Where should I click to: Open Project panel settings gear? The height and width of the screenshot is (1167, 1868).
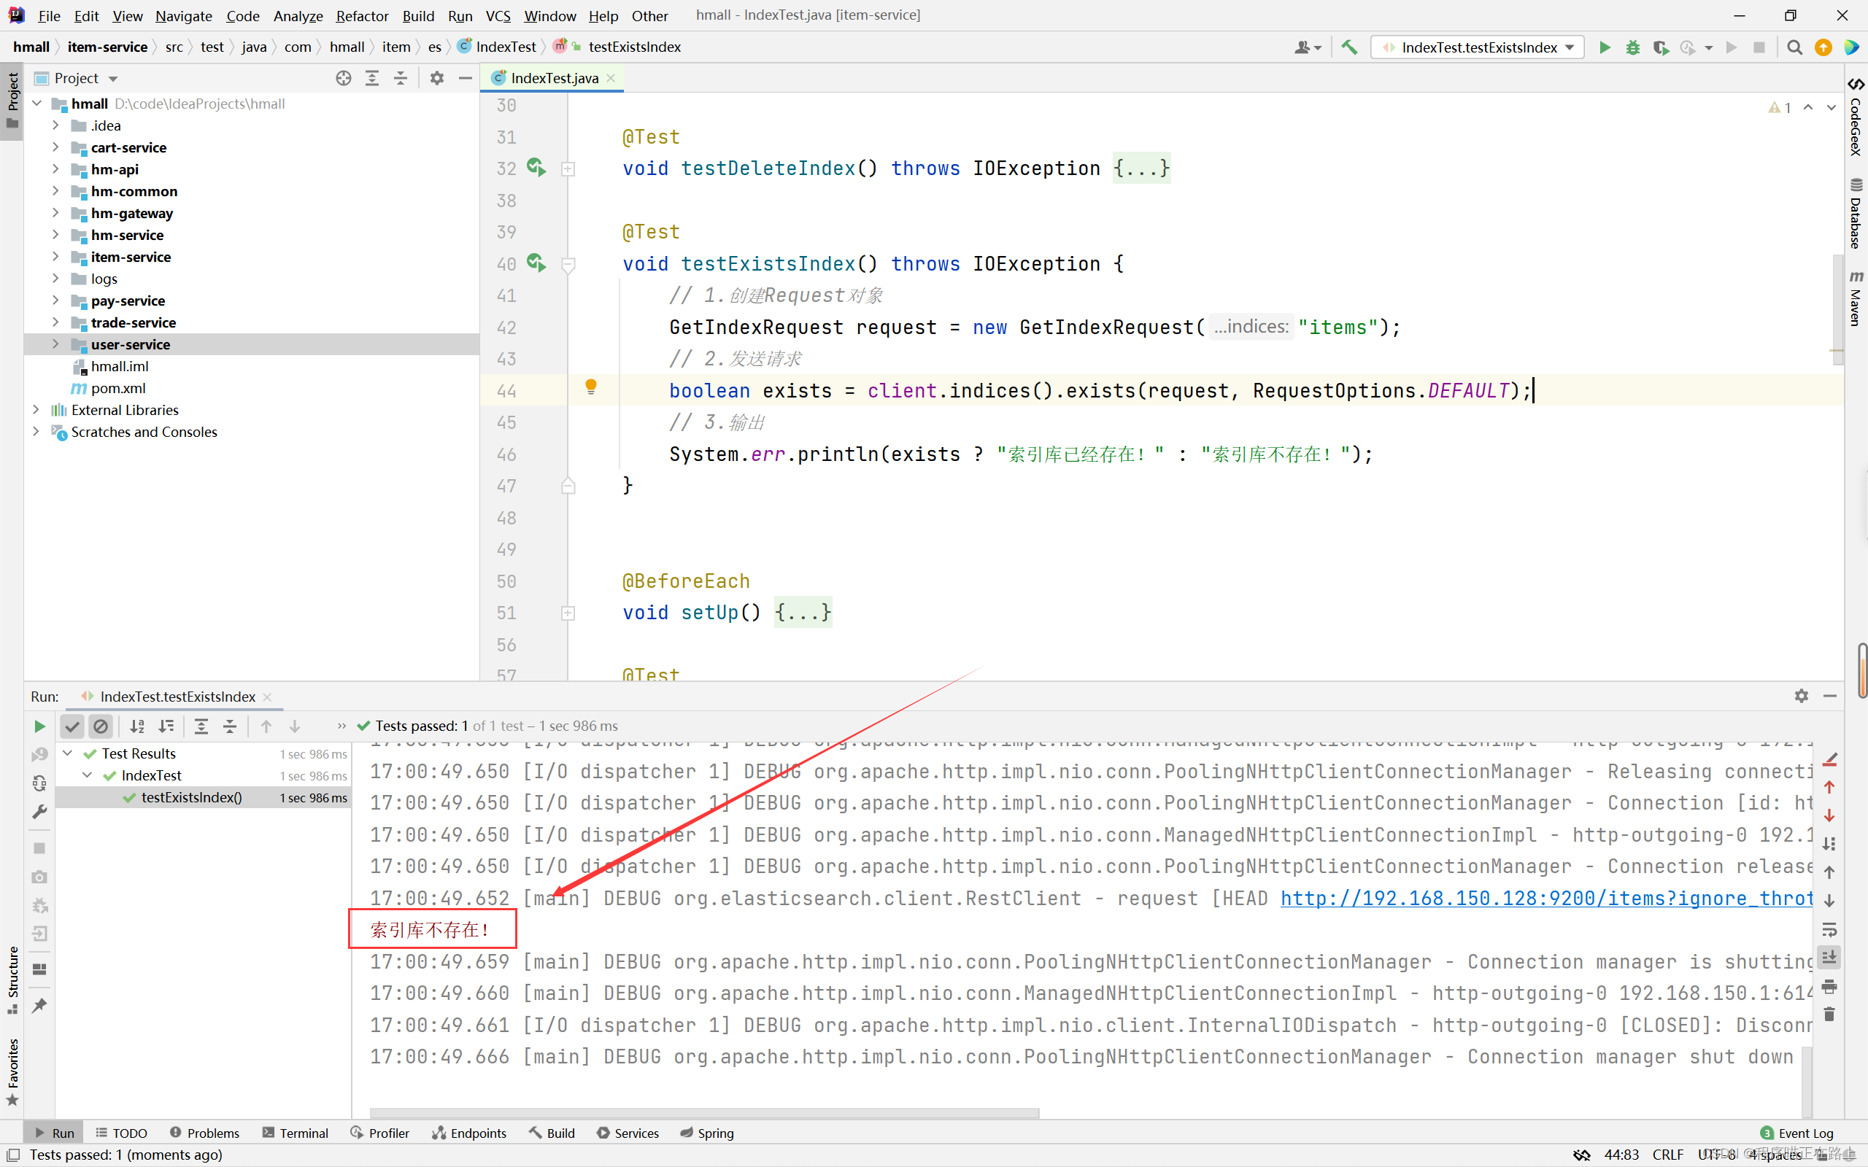pos(437,78)
